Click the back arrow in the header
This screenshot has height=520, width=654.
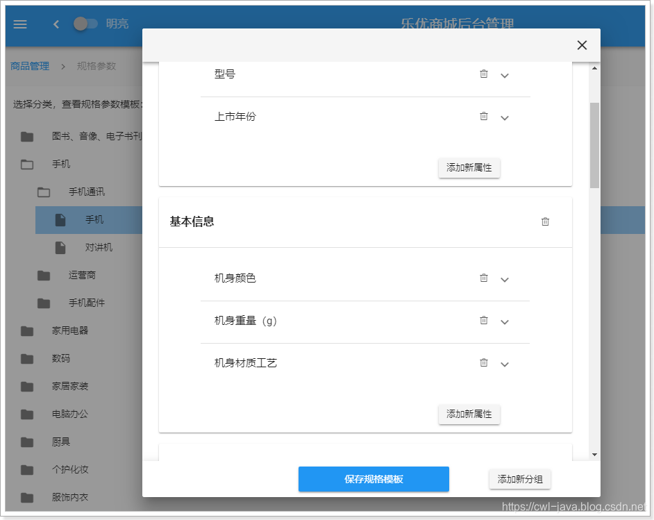point(56,23)
